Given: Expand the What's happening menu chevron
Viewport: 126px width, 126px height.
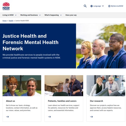Looking at the screenshot, I should pos(61,15).
